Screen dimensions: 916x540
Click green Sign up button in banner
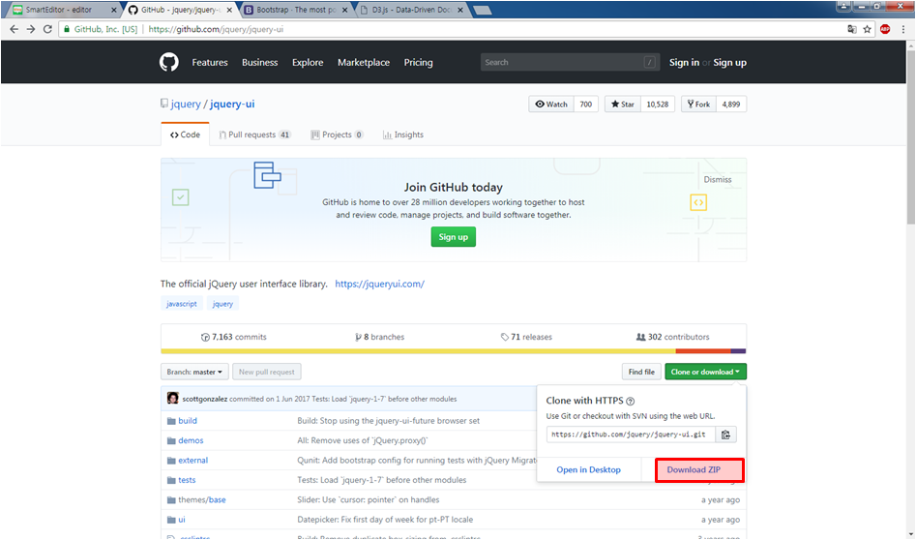tap(454, 237)
